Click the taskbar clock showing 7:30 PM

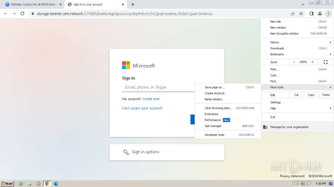320,184
